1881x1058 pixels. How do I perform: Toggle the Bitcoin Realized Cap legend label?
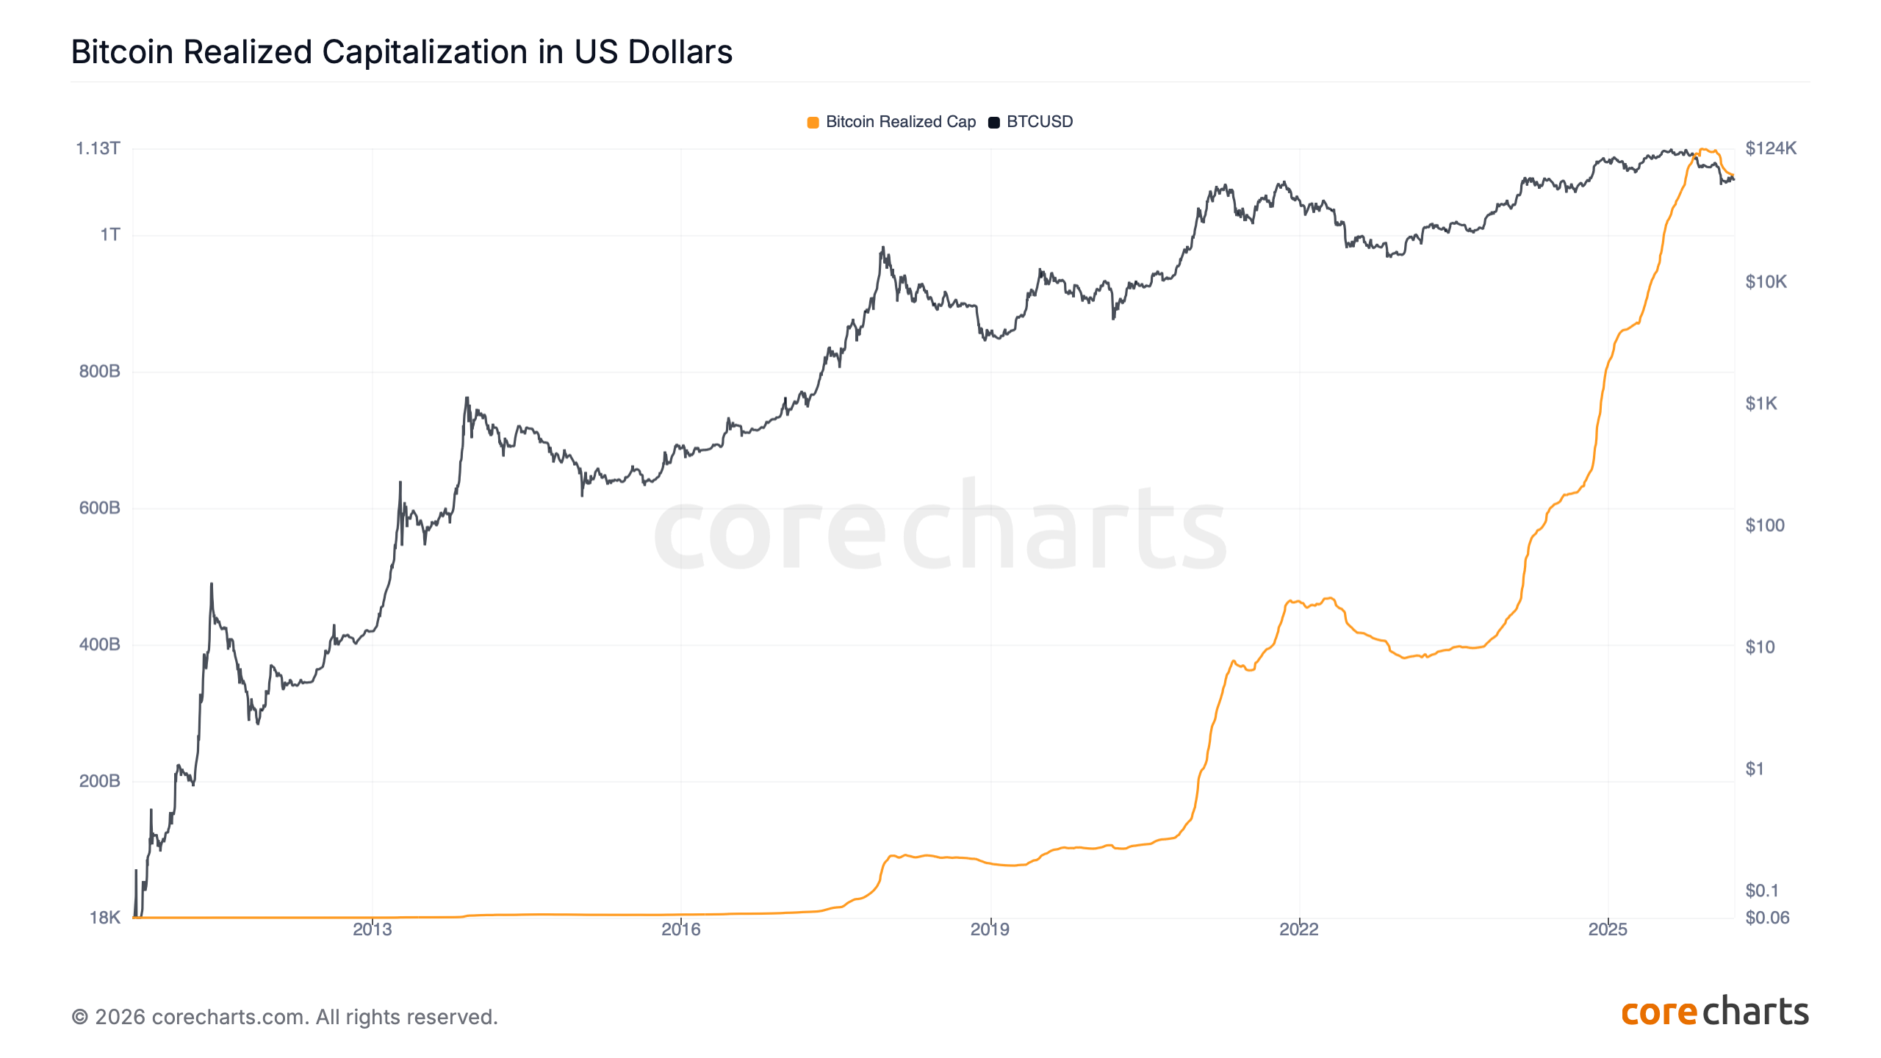(900, 122)
